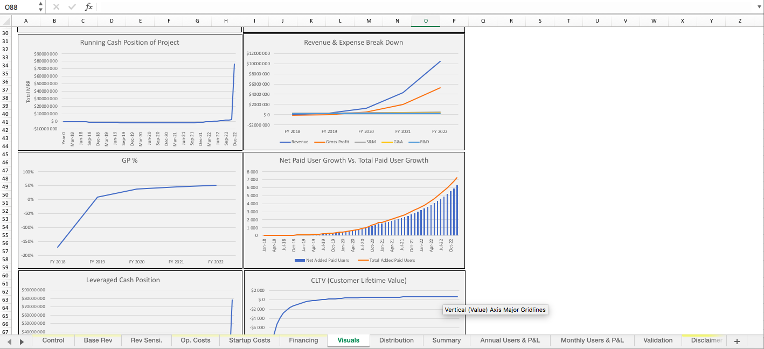This screenshot has width=764, height=349.
Task: Click the Name Box stepper up arrow
Action: [40, 4]
